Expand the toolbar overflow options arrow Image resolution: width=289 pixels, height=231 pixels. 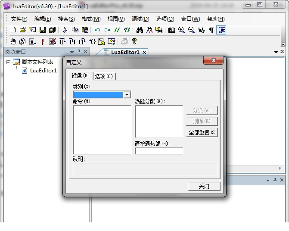(x=283, y=44)
